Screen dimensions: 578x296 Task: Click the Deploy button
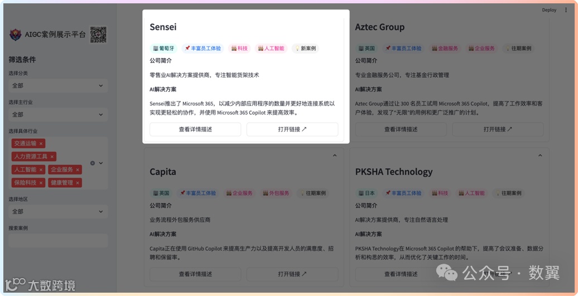coord(549,10)
